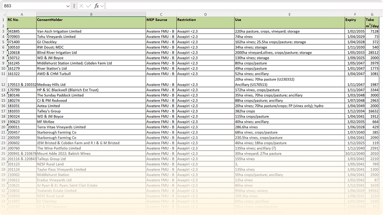Click the 'Take' header cell
The image size is (383, 215).
pos(372,20)
